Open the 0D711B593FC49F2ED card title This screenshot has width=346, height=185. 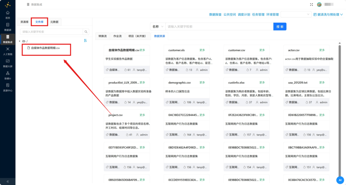[124, 147]
